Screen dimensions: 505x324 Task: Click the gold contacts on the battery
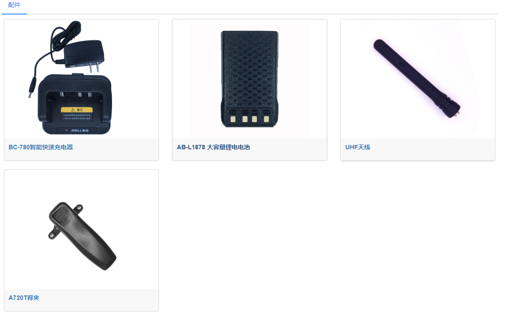click(249, 119)
